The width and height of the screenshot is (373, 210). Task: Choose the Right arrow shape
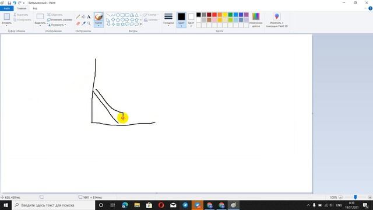(x=127, y=19)
